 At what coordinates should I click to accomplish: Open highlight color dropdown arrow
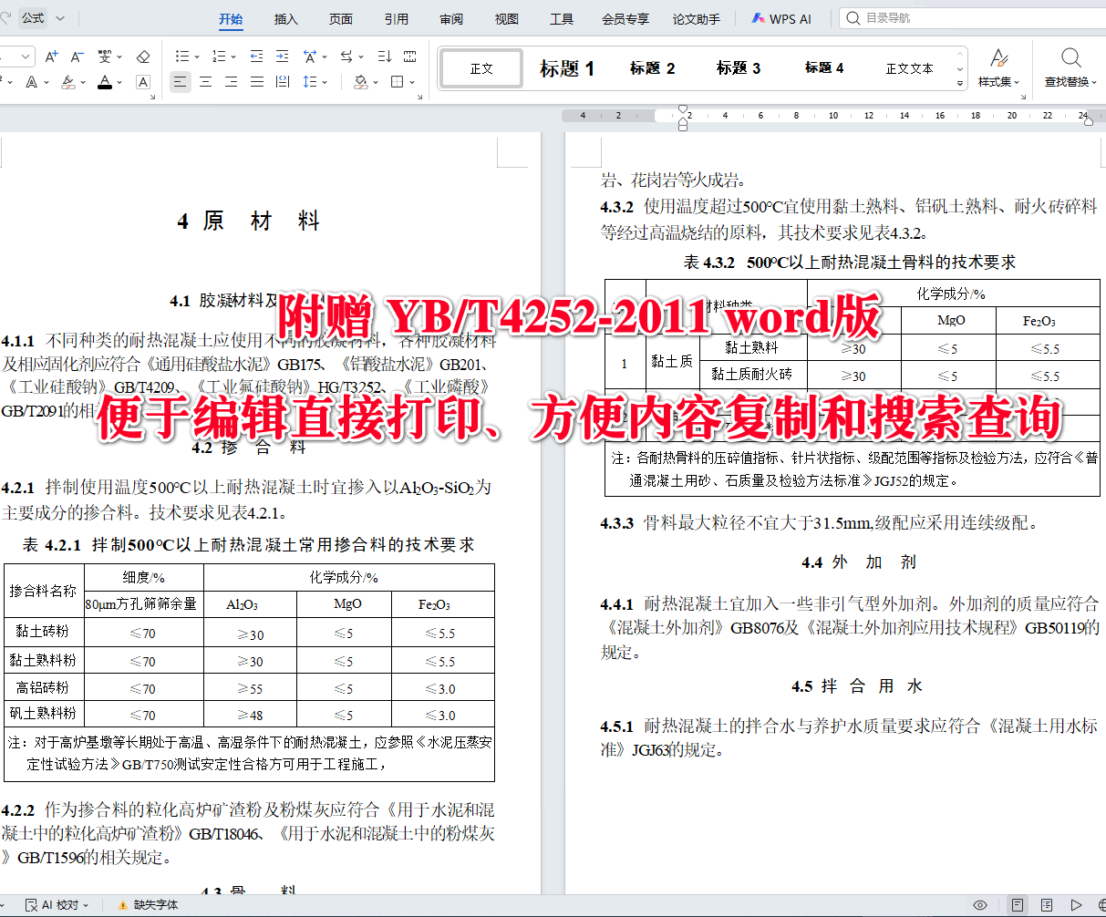click(x=83, y=82)
